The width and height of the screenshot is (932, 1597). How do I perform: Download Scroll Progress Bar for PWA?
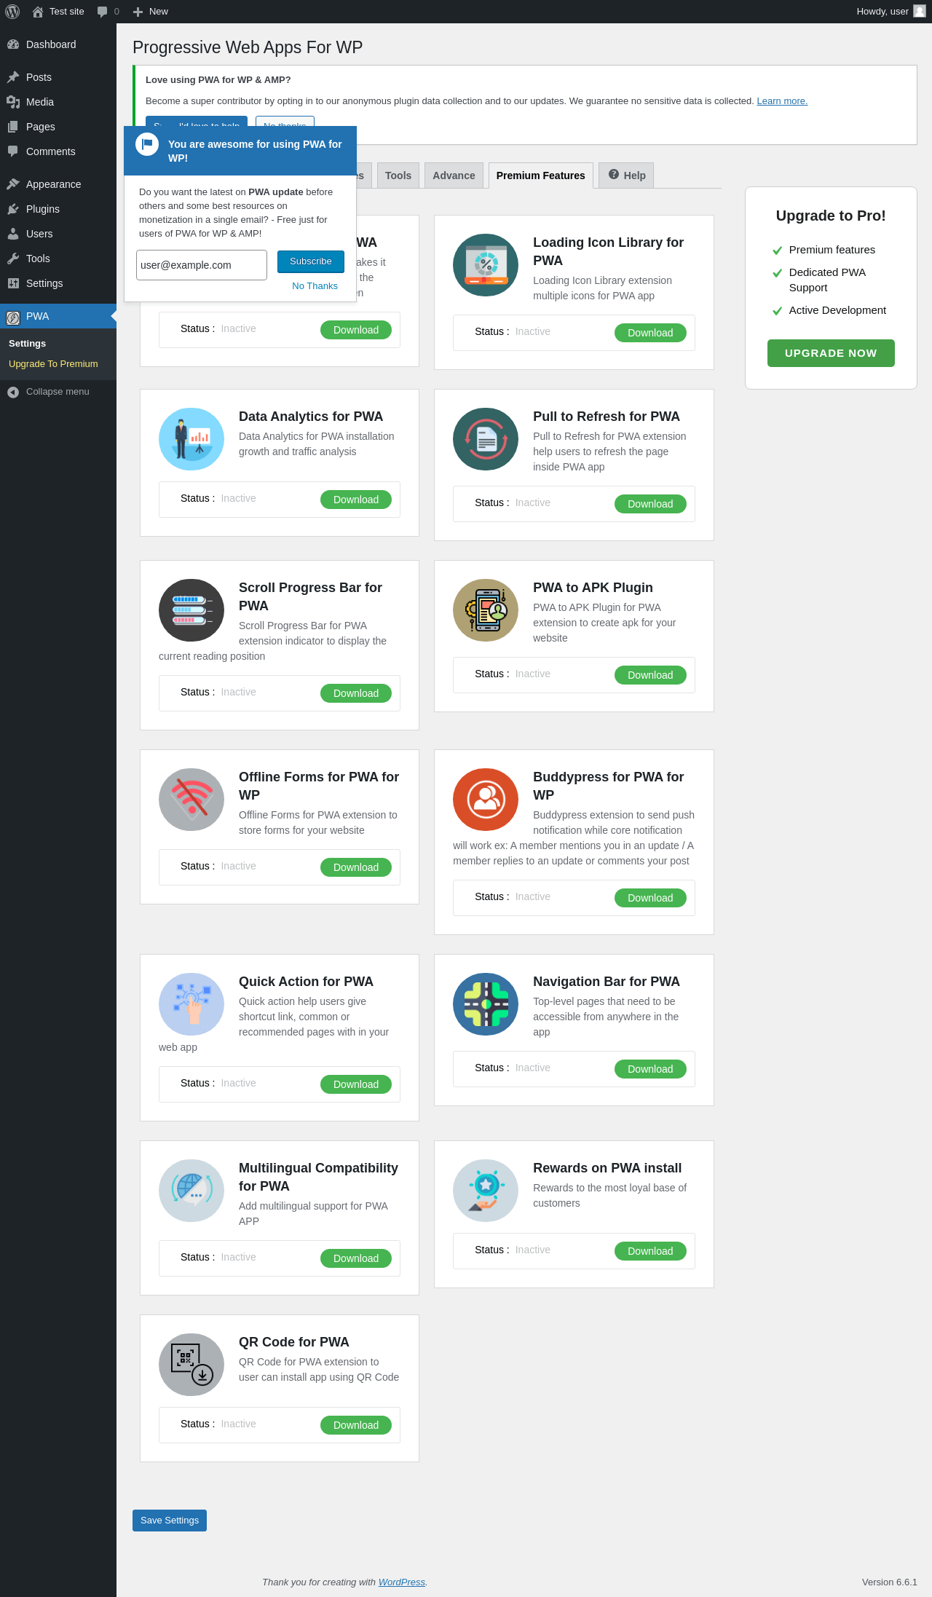pos(356,693)
